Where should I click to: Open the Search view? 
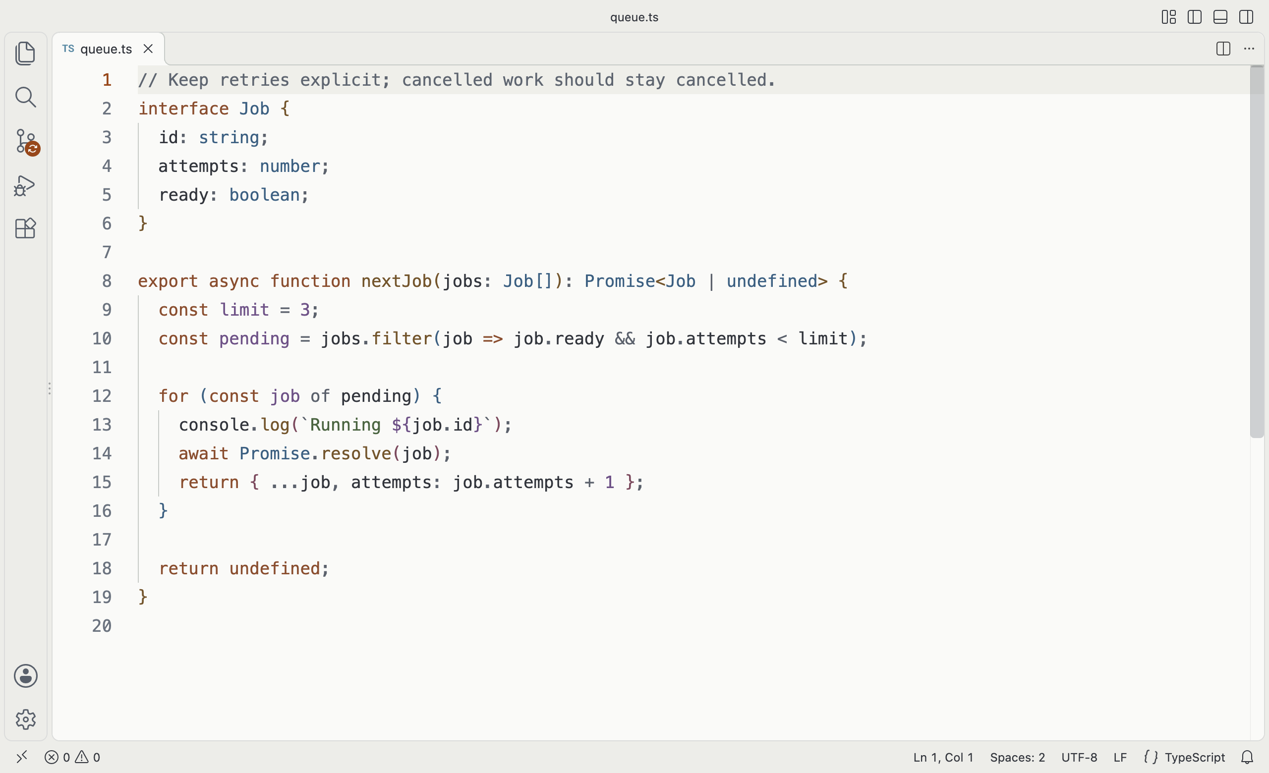25,97
